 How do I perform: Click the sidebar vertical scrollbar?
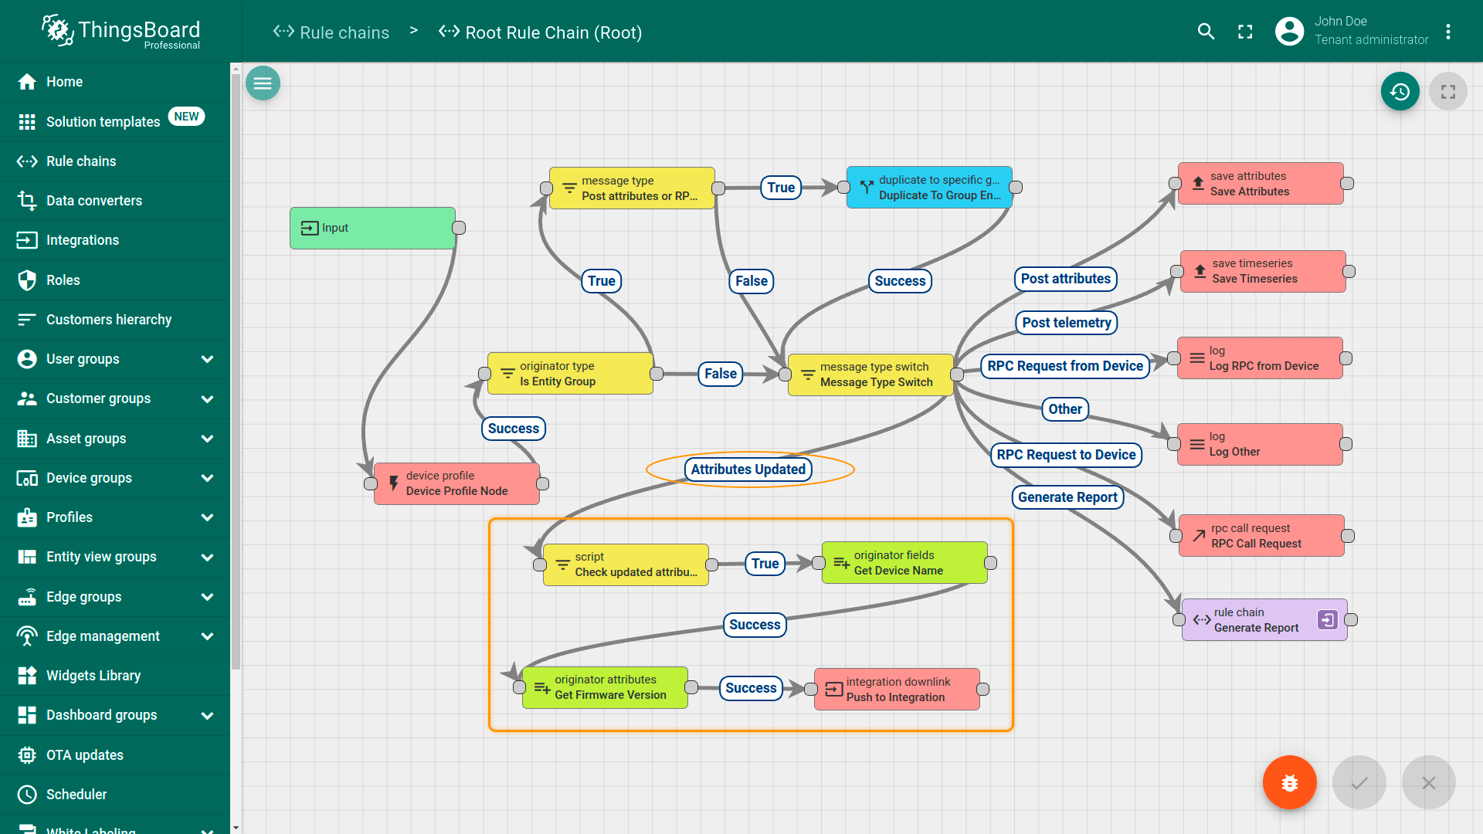[x=236, y=371]
